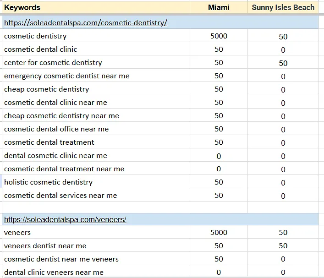Select the Sunny Isles Beach column header
The image size is (324, 278).
pos(283,7)
